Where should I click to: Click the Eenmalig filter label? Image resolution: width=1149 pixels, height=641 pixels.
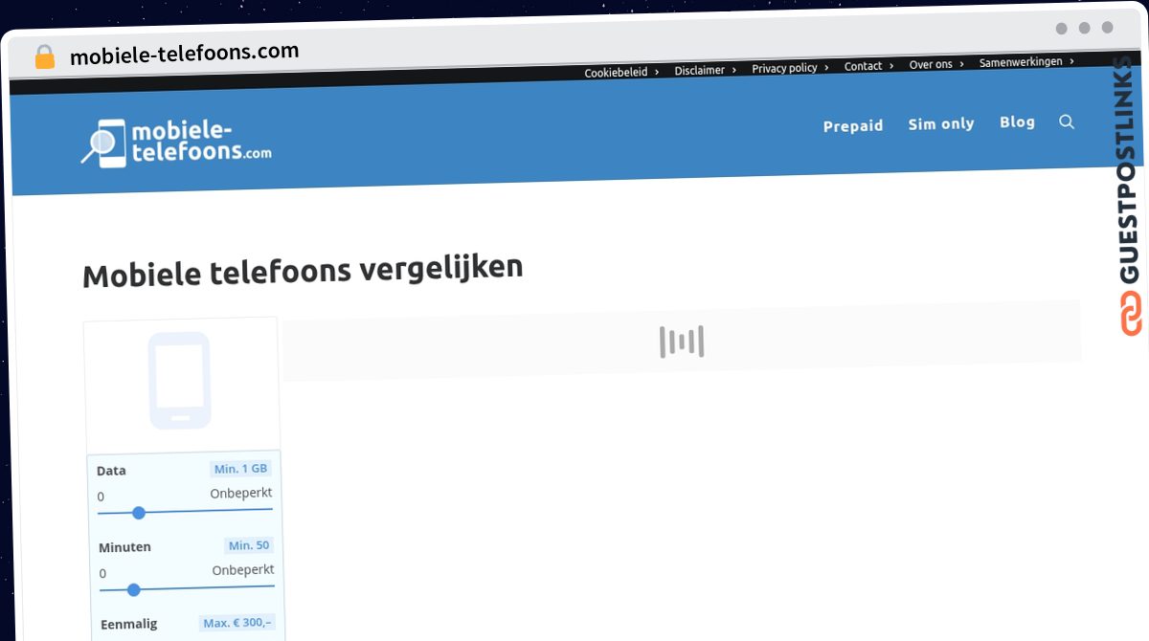coord(128,626)
